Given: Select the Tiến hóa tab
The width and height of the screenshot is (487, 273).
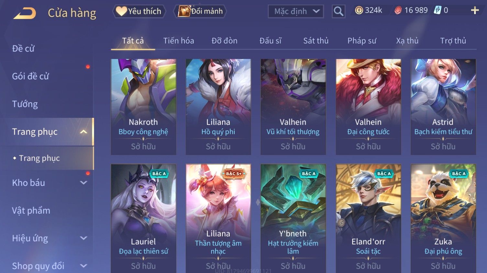Looking at the screenshot, I should pos(179,41).
